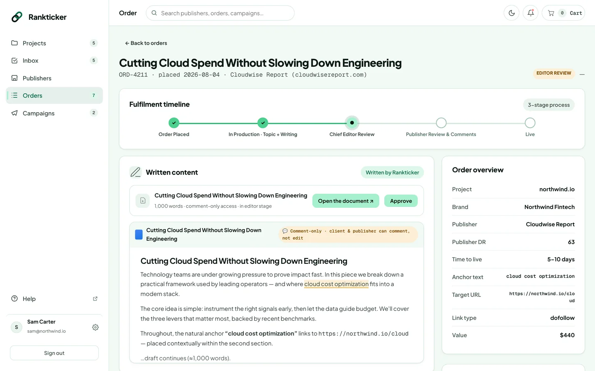Sign out of the account
The width and height of the screenshot is (595, 371).
point(54,353)
